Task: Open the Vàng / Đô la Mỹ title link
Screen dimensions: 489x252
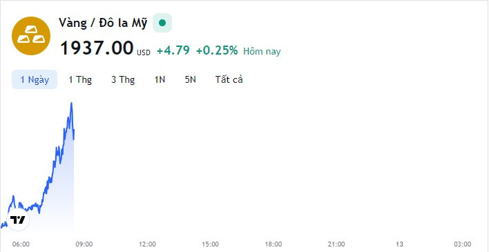Action: (103, 23)
